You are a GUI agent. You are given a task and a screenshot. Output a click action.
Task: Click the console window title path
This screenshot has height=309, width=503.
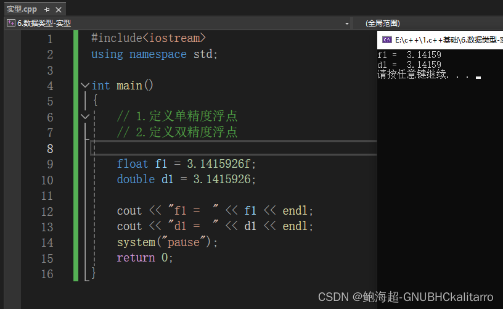pos(449,40)
